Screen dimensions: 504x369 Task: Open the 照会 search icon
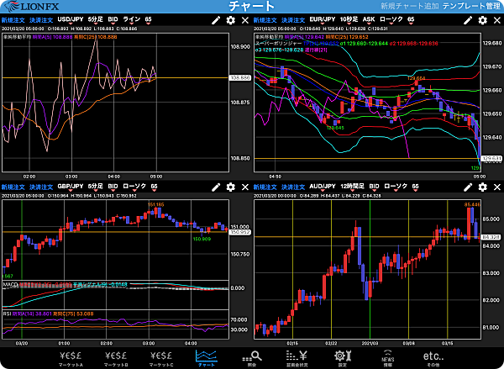[x=252, y=358]
